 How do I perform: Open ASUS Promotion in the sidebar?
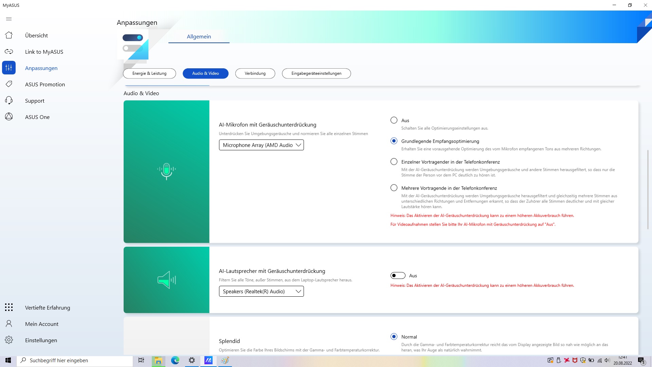(x=45, y=84)
